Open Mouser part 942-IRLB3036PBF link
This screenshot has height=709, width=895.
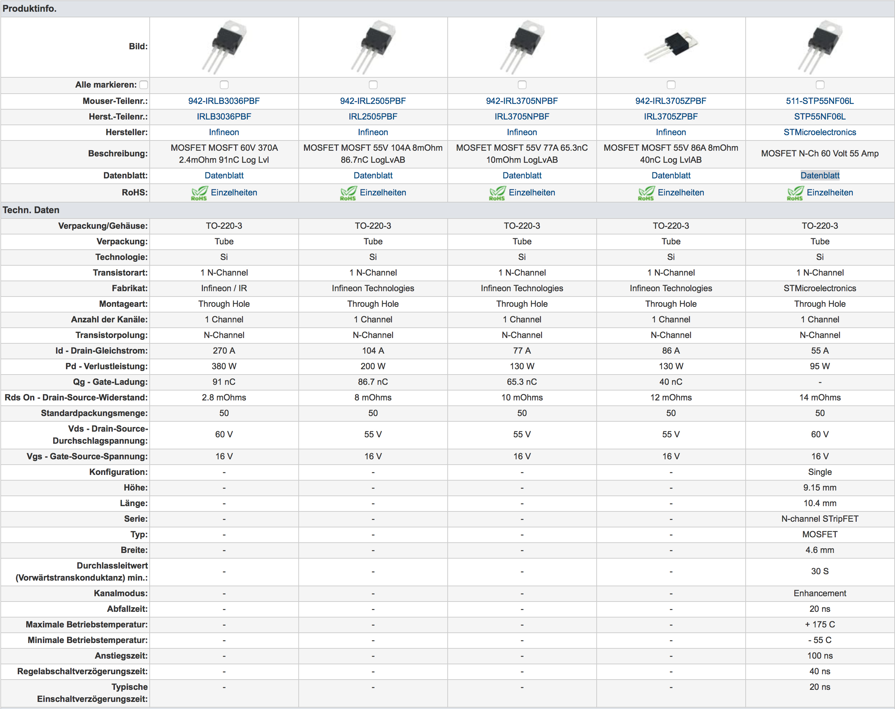point(224,101)
